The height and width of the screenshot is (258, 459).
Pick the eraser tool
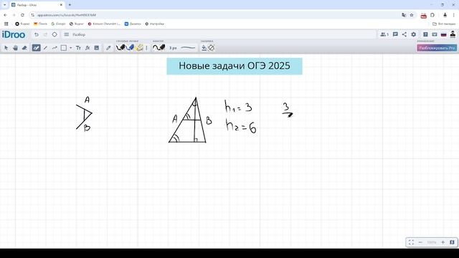pos(24,48)
